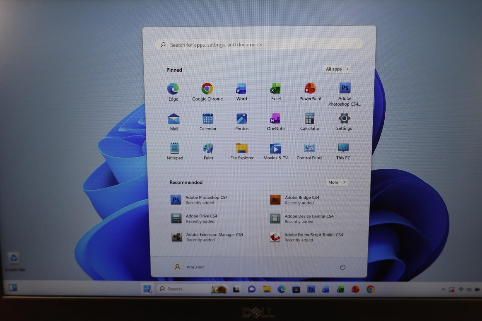Open Wi-Fi network tray icon
The image size is (482, 321).
pyautogui.click(x=461, y=289)
